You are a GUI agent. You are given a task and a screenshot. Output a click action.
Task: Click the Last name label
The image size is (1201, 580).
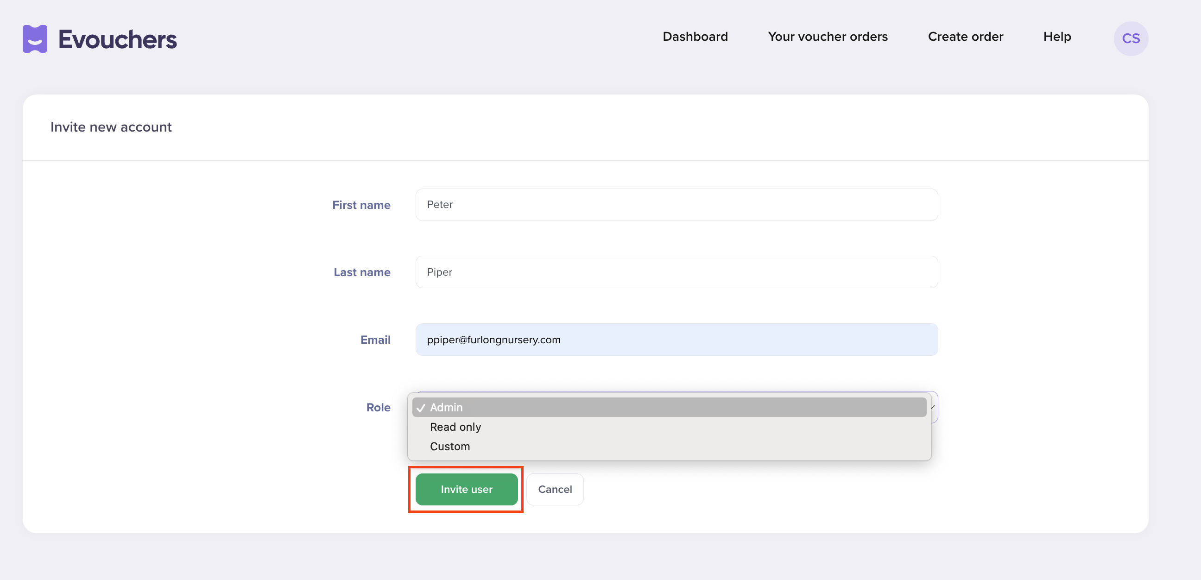coord(362,272)
